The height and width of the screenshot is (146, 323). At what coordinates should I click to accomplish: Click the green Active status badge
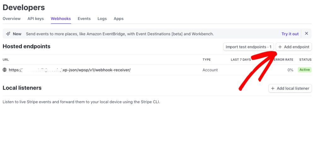pos(304,70)
